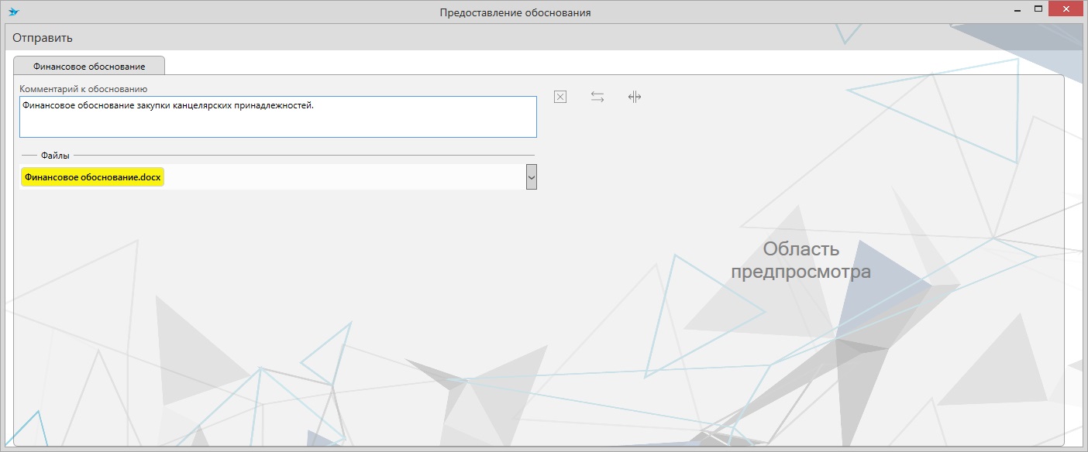Maximize the Предоставление обоснования window
Image resolution: width=1088 pixels, height=452 pixels.
tap(1038, 10)
